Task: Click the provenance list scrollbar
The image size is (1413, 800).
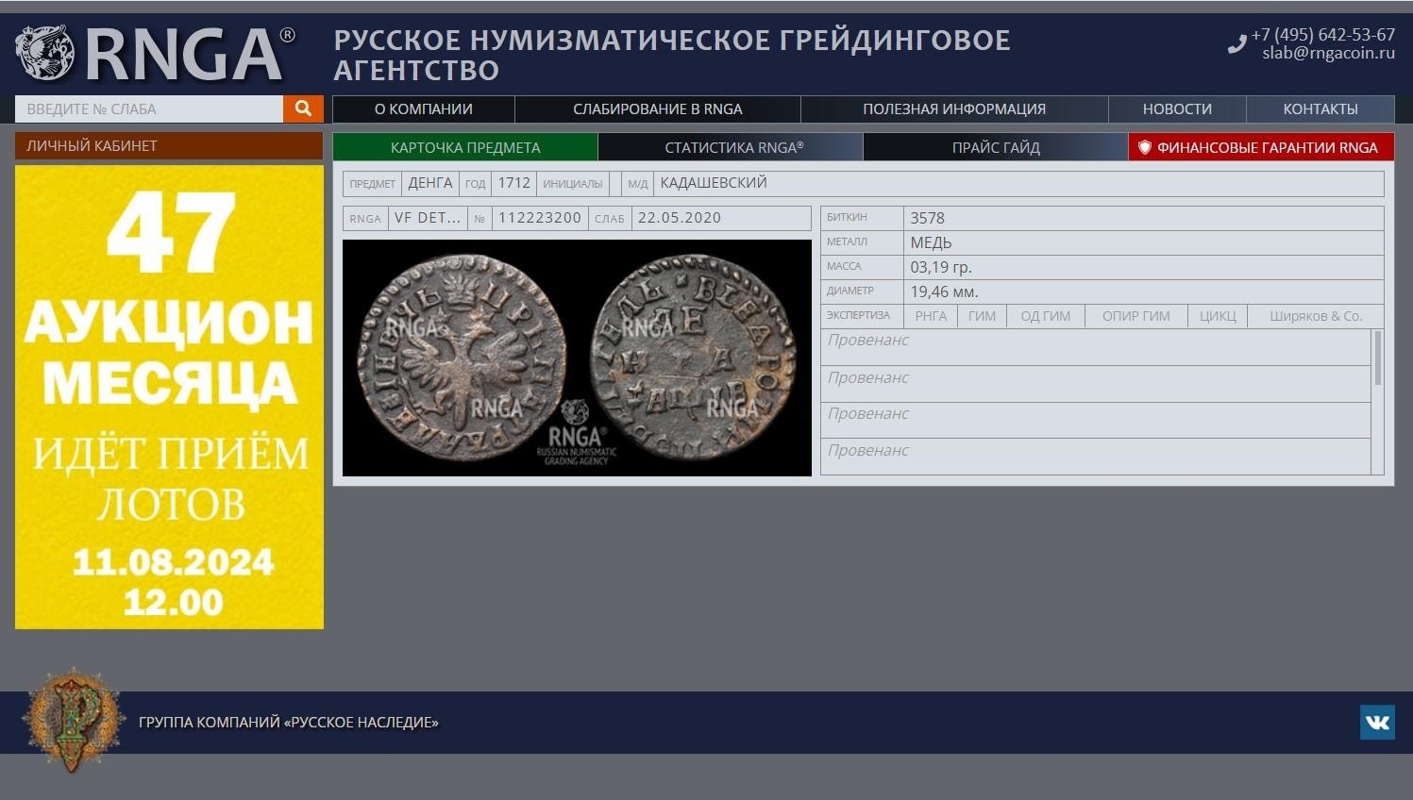Action: tap(1377, 358)
